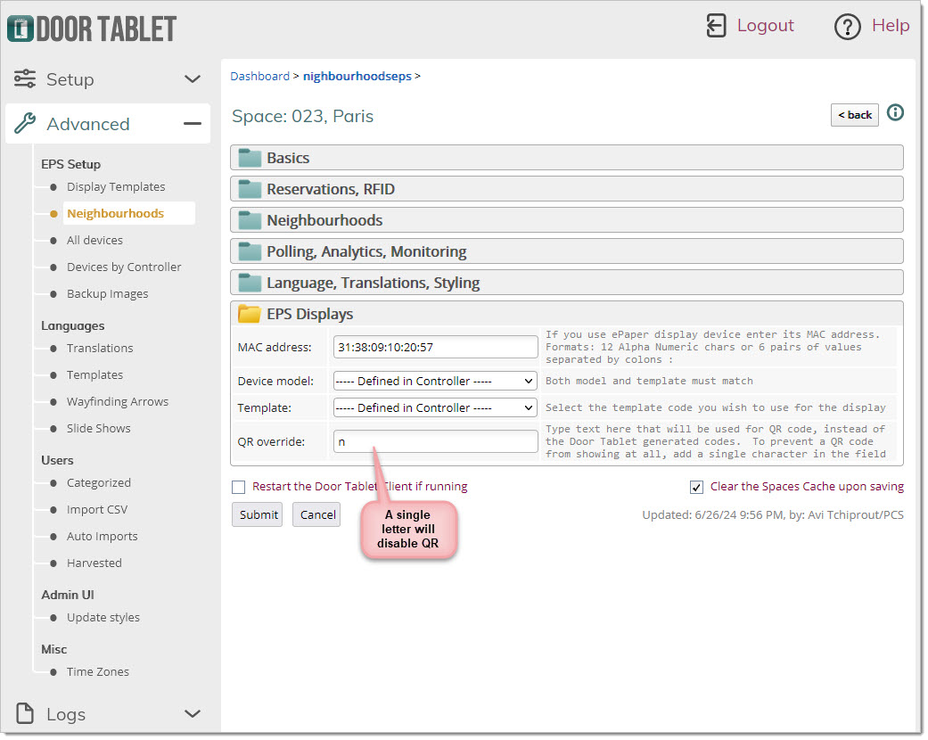928x740 pixels.
Task: Click the open EPS Displays folder icon
Action: (250, 314)
